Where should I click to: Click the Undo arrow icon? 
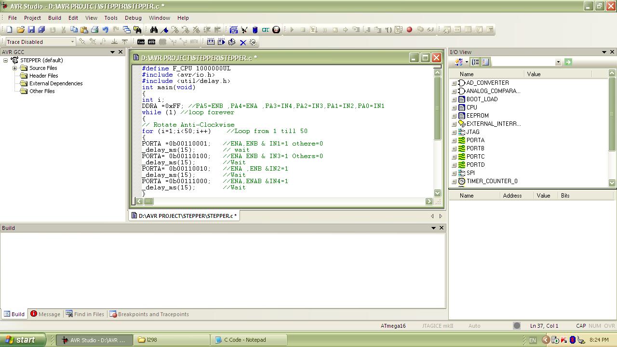(105, 29)
